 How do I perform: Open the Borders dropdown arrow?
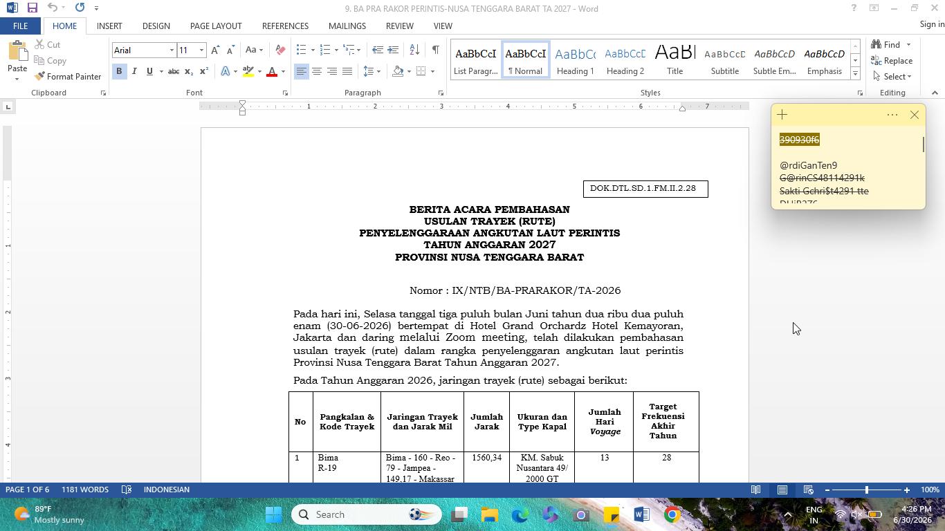click(x=432, y=71)
